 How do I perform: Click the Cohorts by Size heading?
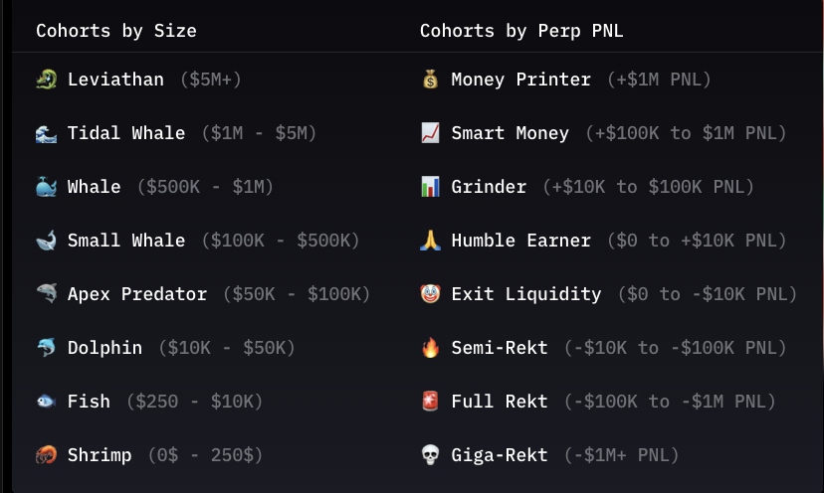click(x=116, y=31)
